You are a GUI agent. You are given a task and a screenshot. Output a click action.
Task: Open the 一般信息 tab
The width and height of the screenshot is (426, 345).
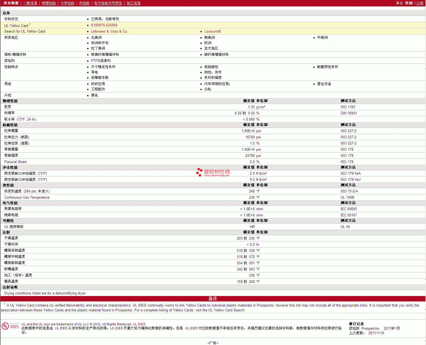(30, 3)
